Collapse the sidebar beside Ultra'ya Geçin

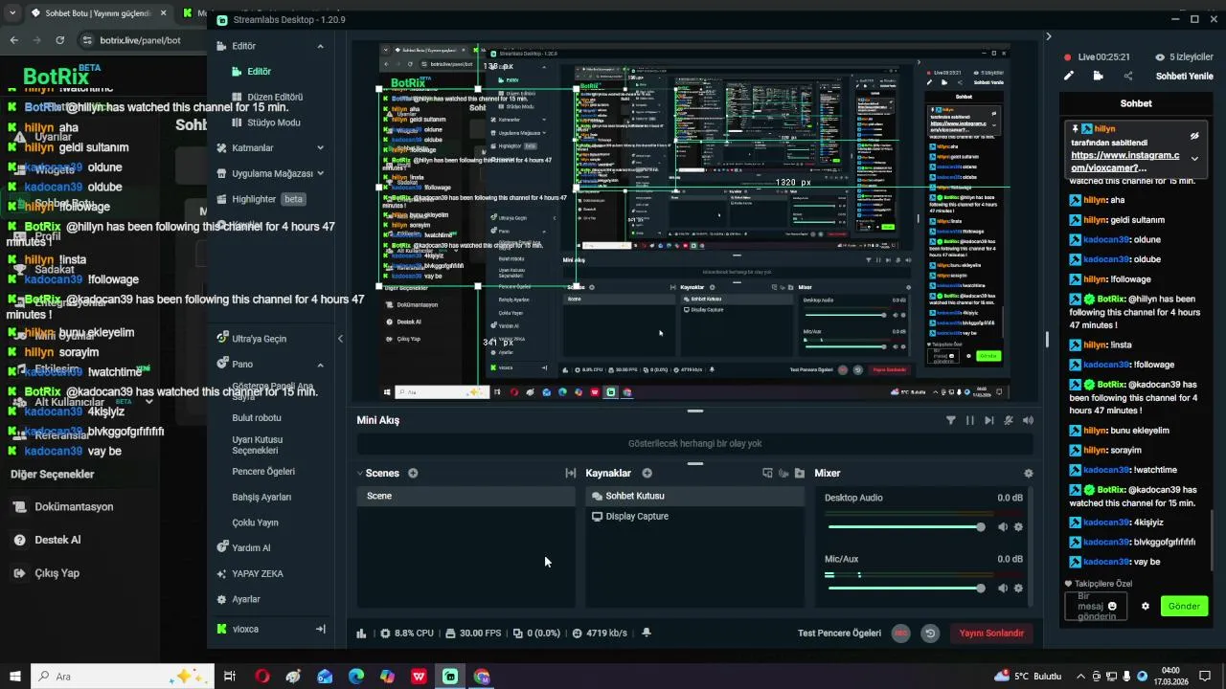tap(340, 339)
